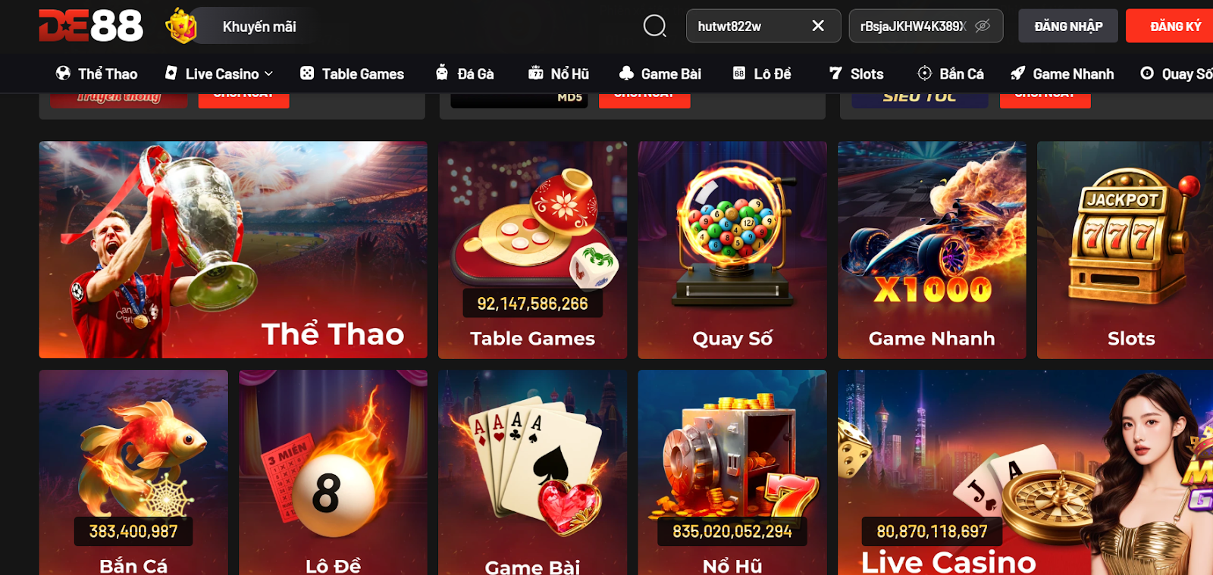Viewport: 1213px width, 575px height.
Task: Click the Game Bài spade icon
Action: [626, 73]
